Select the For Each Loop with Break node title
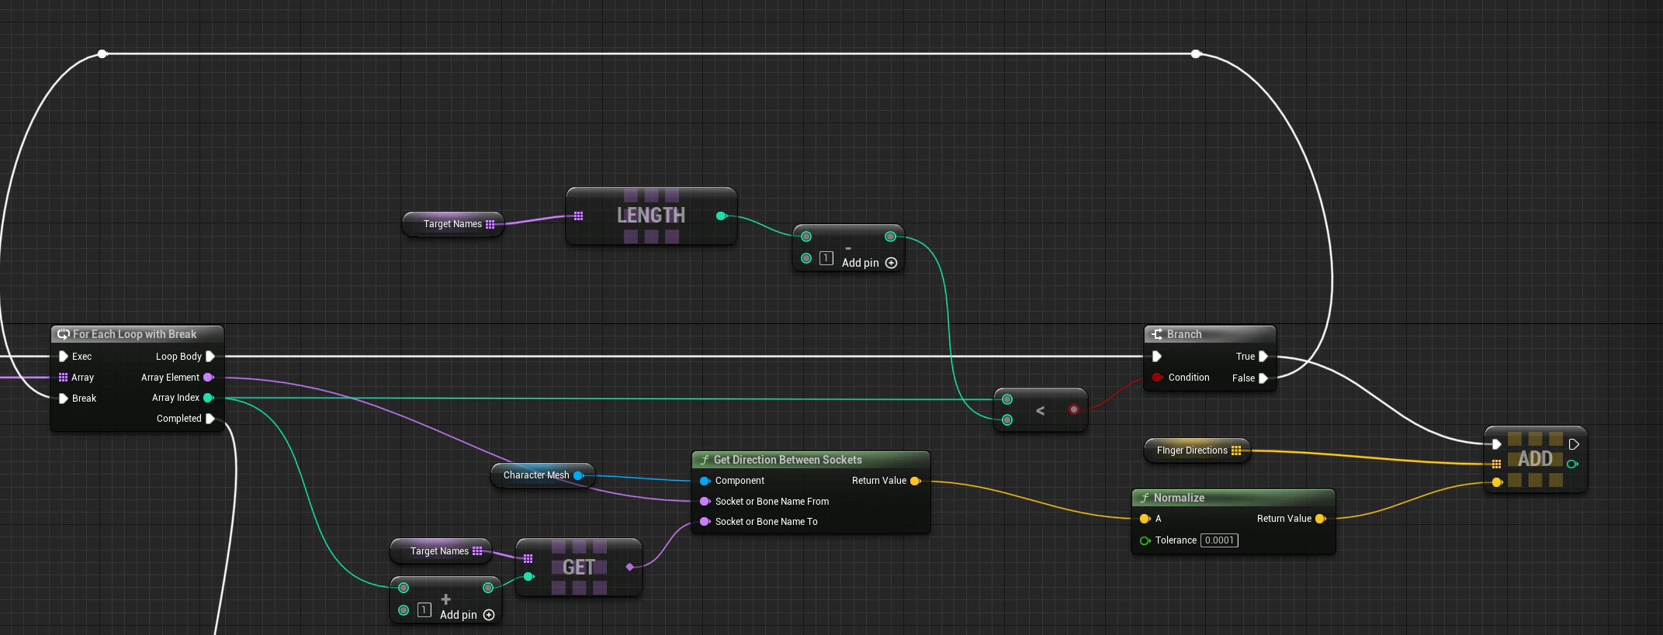Screen dimensions: 1663x635 pos(135,334)
